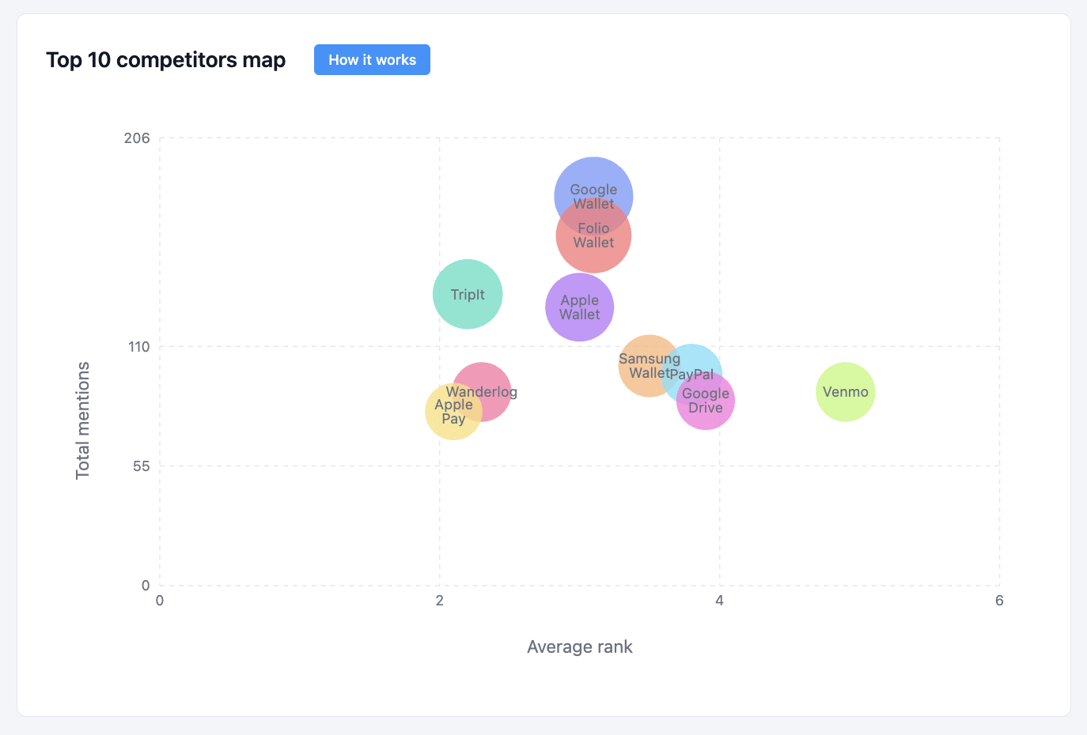
Task: Click the 4 x-axis tick value
Action: pyautogui.click(x=719, y=601)
